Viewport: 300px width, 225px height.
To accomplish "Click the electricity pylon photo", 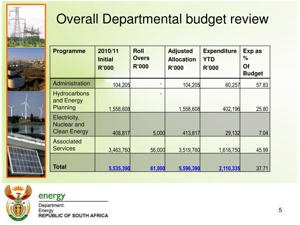I will 26,26.
